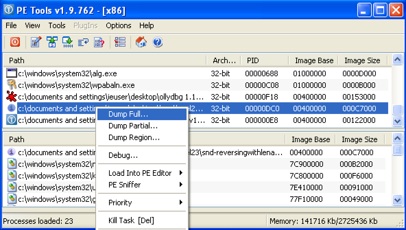Click 'Processes loaded: 23' status text
The image size is (406, 230).
click(x=38, y=221)
